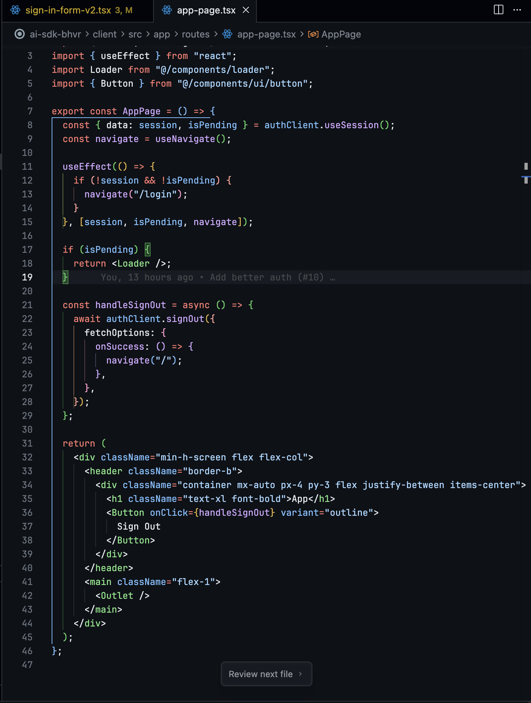Click the "react" import string on line 3
The height and width of the screenshot is (703, 531).
pos(213,56)
